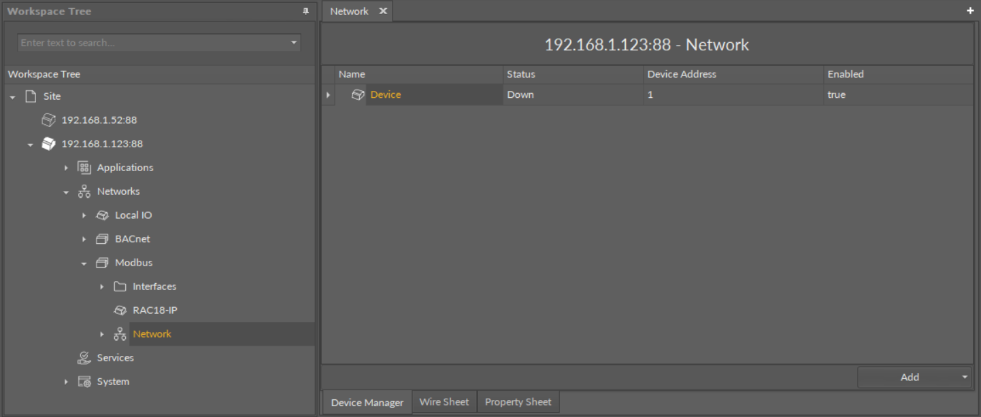Open the search box dropdown arrow

pos(294,43)
